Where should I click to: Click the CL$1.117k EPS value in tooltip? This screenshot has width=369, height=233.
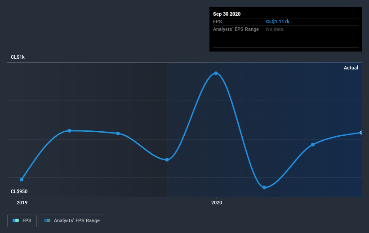(x=278, y=22)
